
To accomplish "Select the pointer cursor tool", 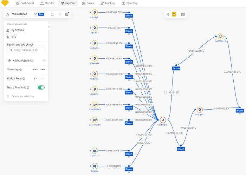I will (x=168, y=14).
